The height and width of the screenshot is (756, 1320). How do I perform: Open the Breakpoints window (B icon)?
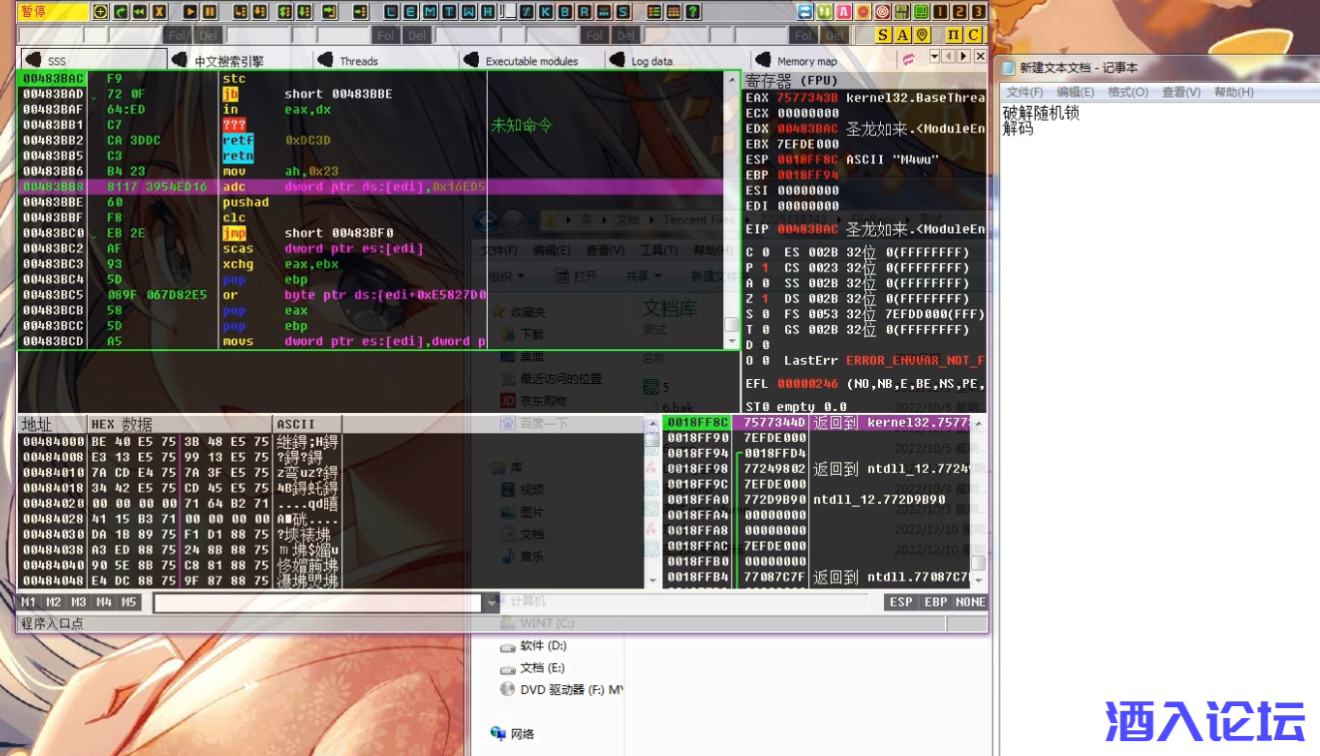tap(568, 12)
